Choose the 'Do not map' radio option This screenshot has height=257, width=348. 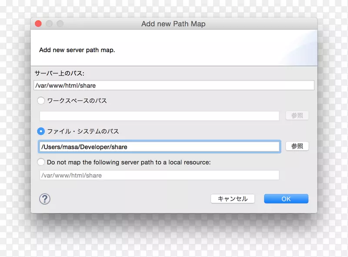pos(41,162)
